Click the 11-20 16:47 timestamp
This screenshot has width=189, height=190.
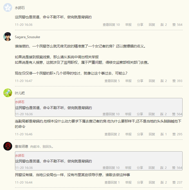pos(23,81)
